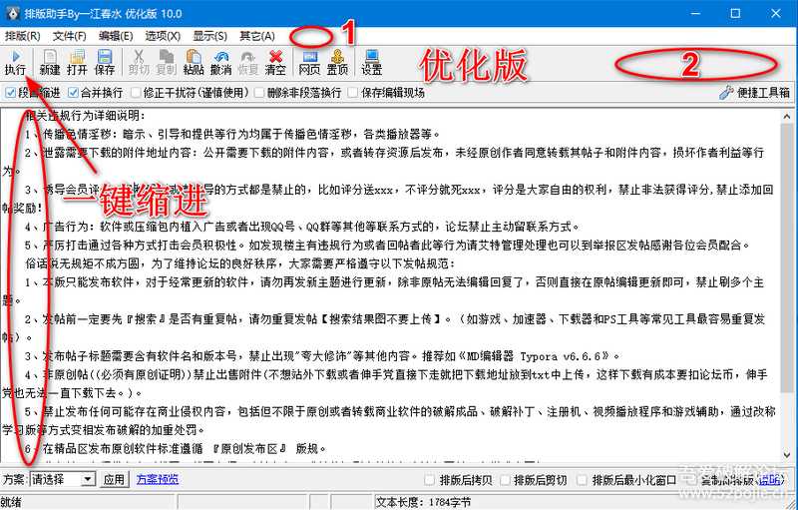Viewport: 798px width, 510px height.
Task: Uncheck the 段首缩进 checkbox
Action: 10,93
